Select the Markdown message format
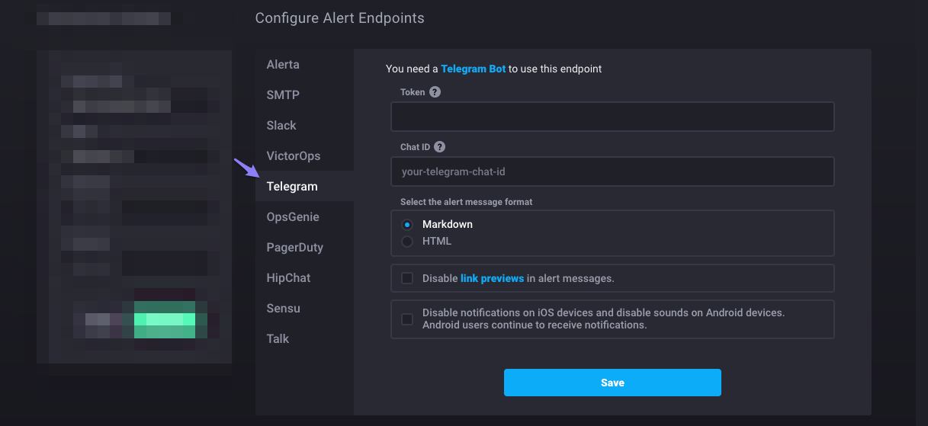The height and width of the screenshot is (426, 928). tap(407, 225)
